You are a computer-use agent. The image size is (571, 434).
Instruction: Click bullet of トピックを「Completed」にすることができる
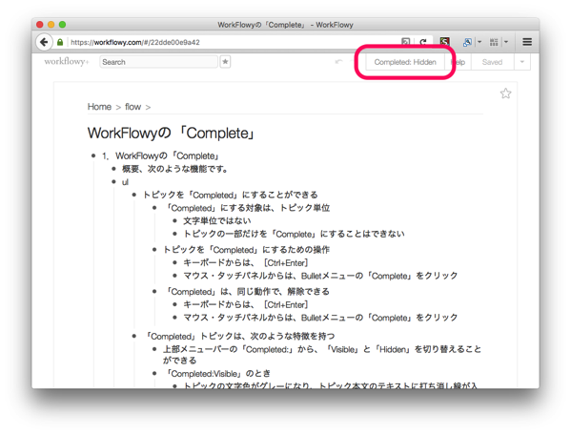134,195
